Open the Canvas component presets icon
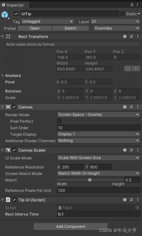142x236 pixels. 131,107
